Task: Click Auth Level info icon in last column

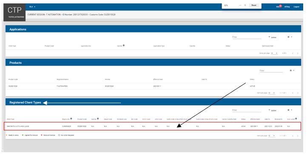Action: (296, 118)
